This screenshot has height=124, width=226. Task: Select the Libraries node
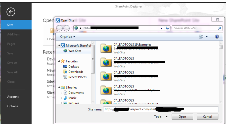coord(69,87)
